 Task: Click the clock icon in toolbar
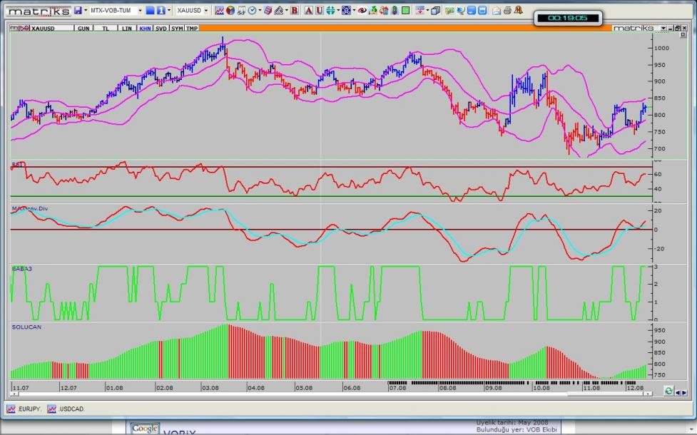point(253,11)
